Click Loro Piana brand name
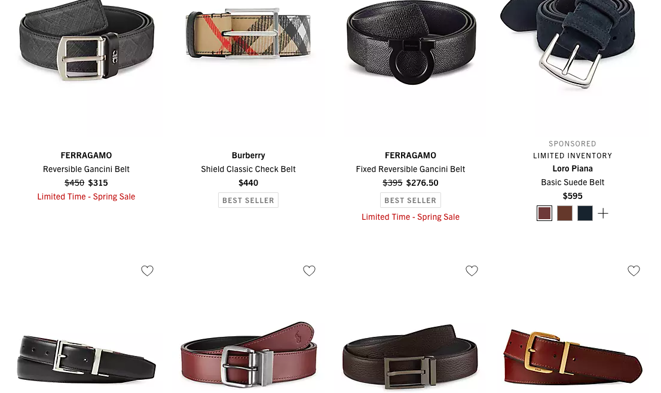This screenshot has height=393, width=661. (573, 168)
